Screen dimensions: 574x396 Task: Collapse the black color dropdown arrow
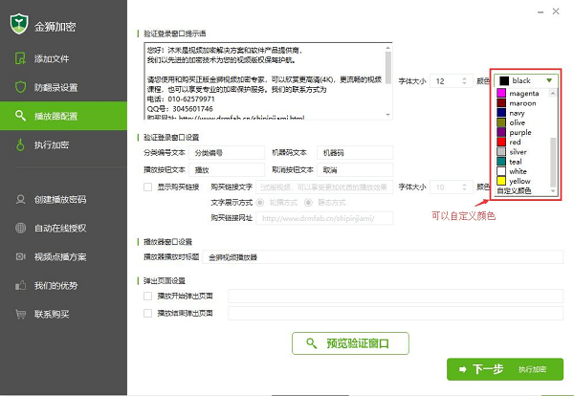[549, 80]
